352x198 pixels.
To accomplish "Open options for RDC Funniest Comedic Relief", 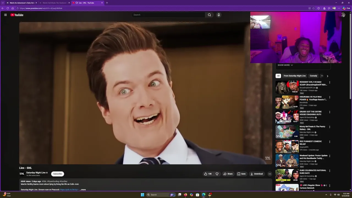I will pyautogui.click(x=329, y=142).
